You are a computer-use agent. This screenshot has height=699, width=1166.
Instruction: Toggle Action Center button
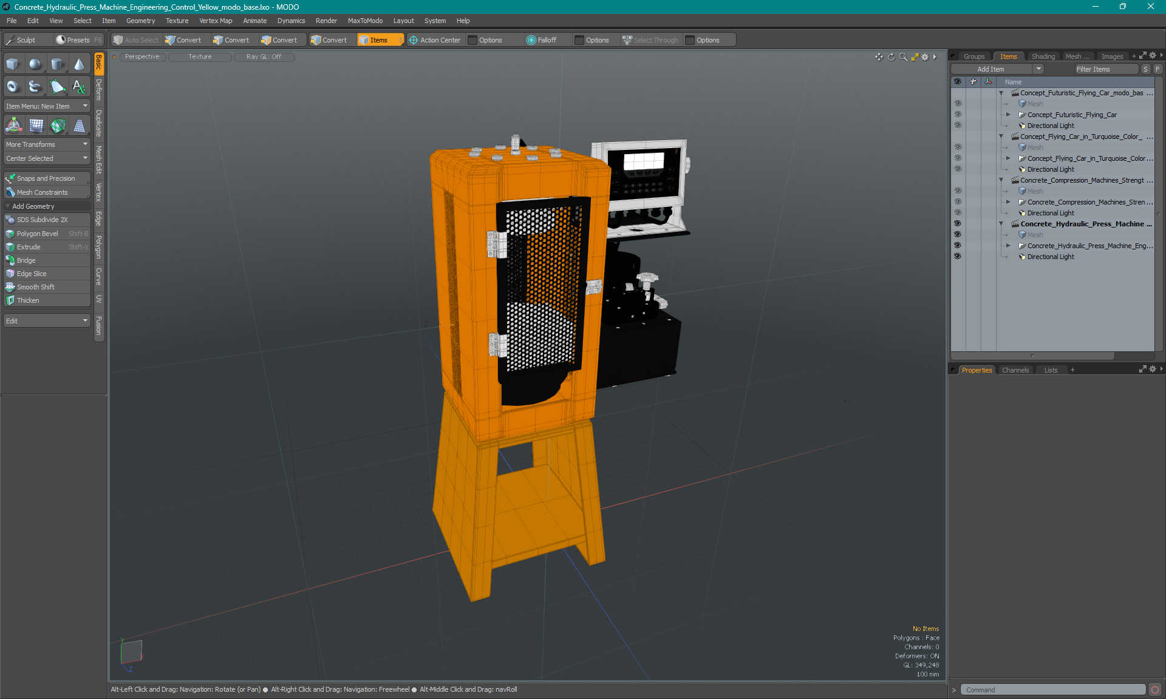click(x=435, y=40)
